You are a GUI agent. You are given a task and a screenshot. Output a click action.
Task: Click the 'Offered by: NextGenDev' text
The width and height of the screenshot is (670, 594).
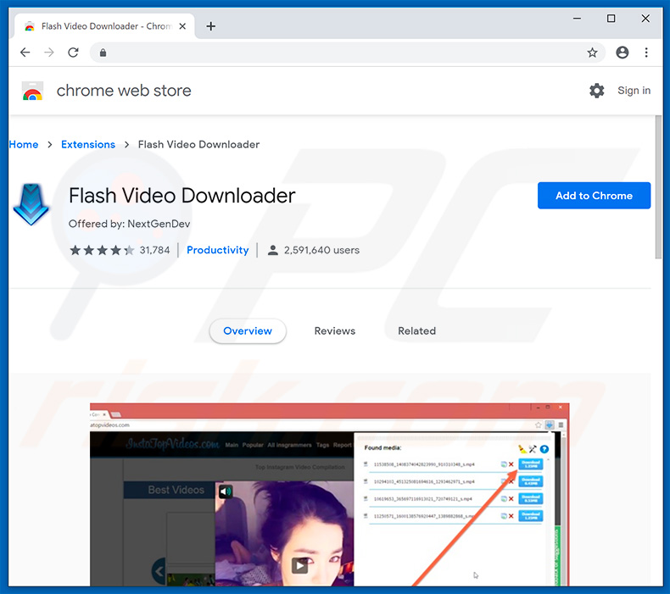point(129,224)
